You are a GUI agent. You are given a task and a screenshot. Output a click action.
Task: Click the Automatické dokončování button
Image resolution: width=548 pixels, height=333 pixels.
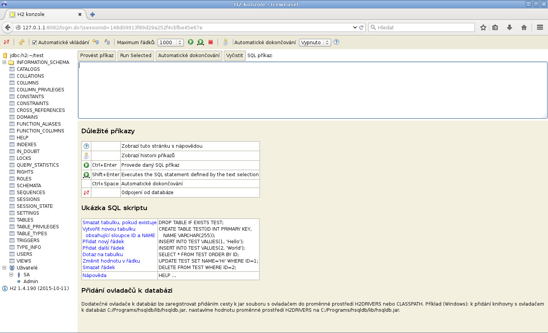[x=189, y=56]
